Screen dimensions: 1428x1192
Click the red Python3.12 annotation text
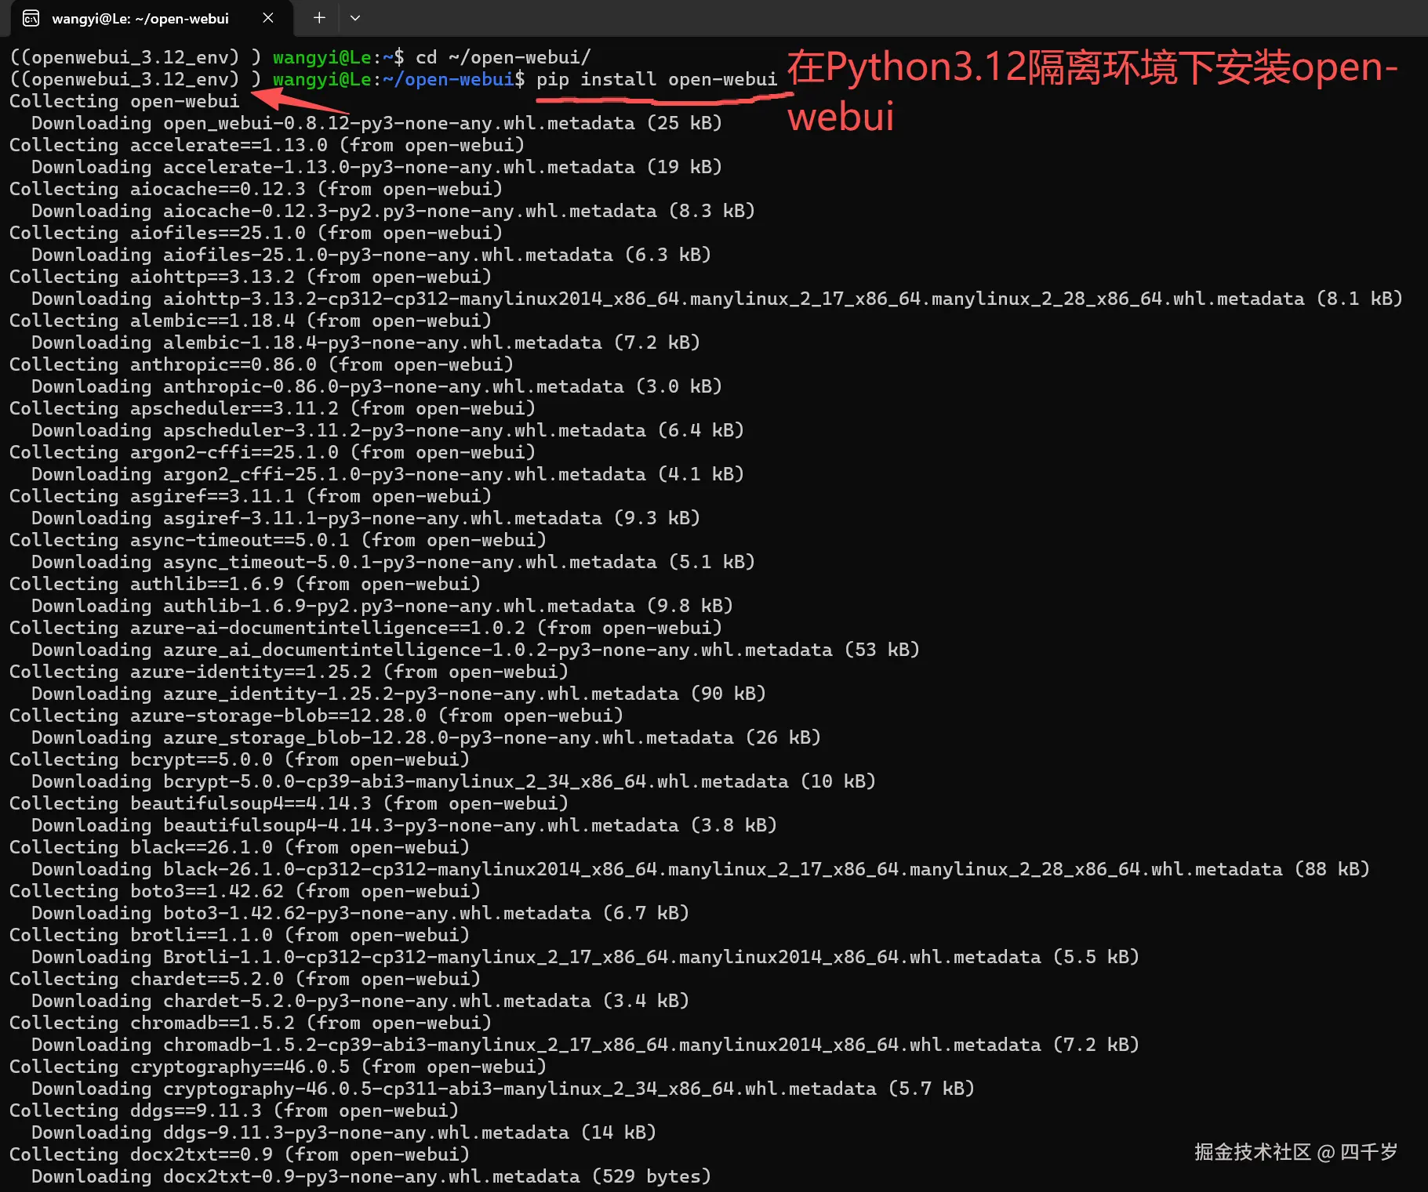[1090, 68]
